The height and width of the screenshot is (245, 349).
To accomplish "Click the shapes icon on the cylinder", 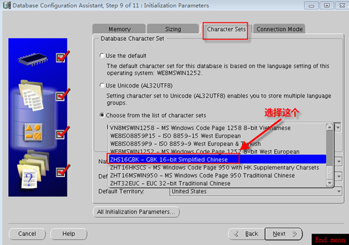I will [33, 132].
